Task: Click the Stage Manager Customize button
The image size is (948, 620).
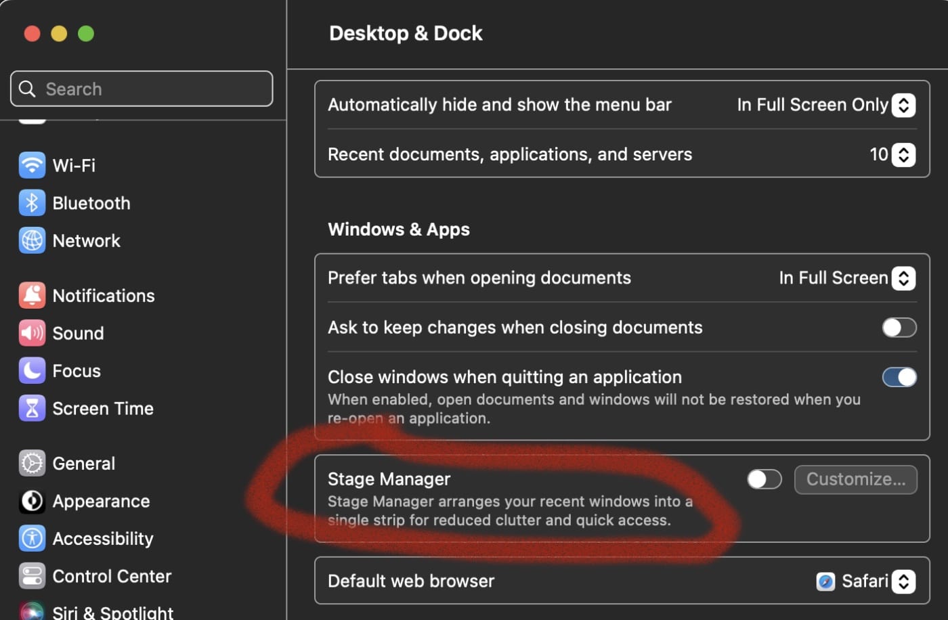Action: tap(855, 479)
